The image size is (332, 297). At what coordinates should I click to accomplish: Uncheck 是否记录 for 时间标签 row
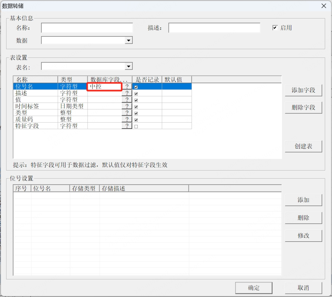tap(136, 107)
